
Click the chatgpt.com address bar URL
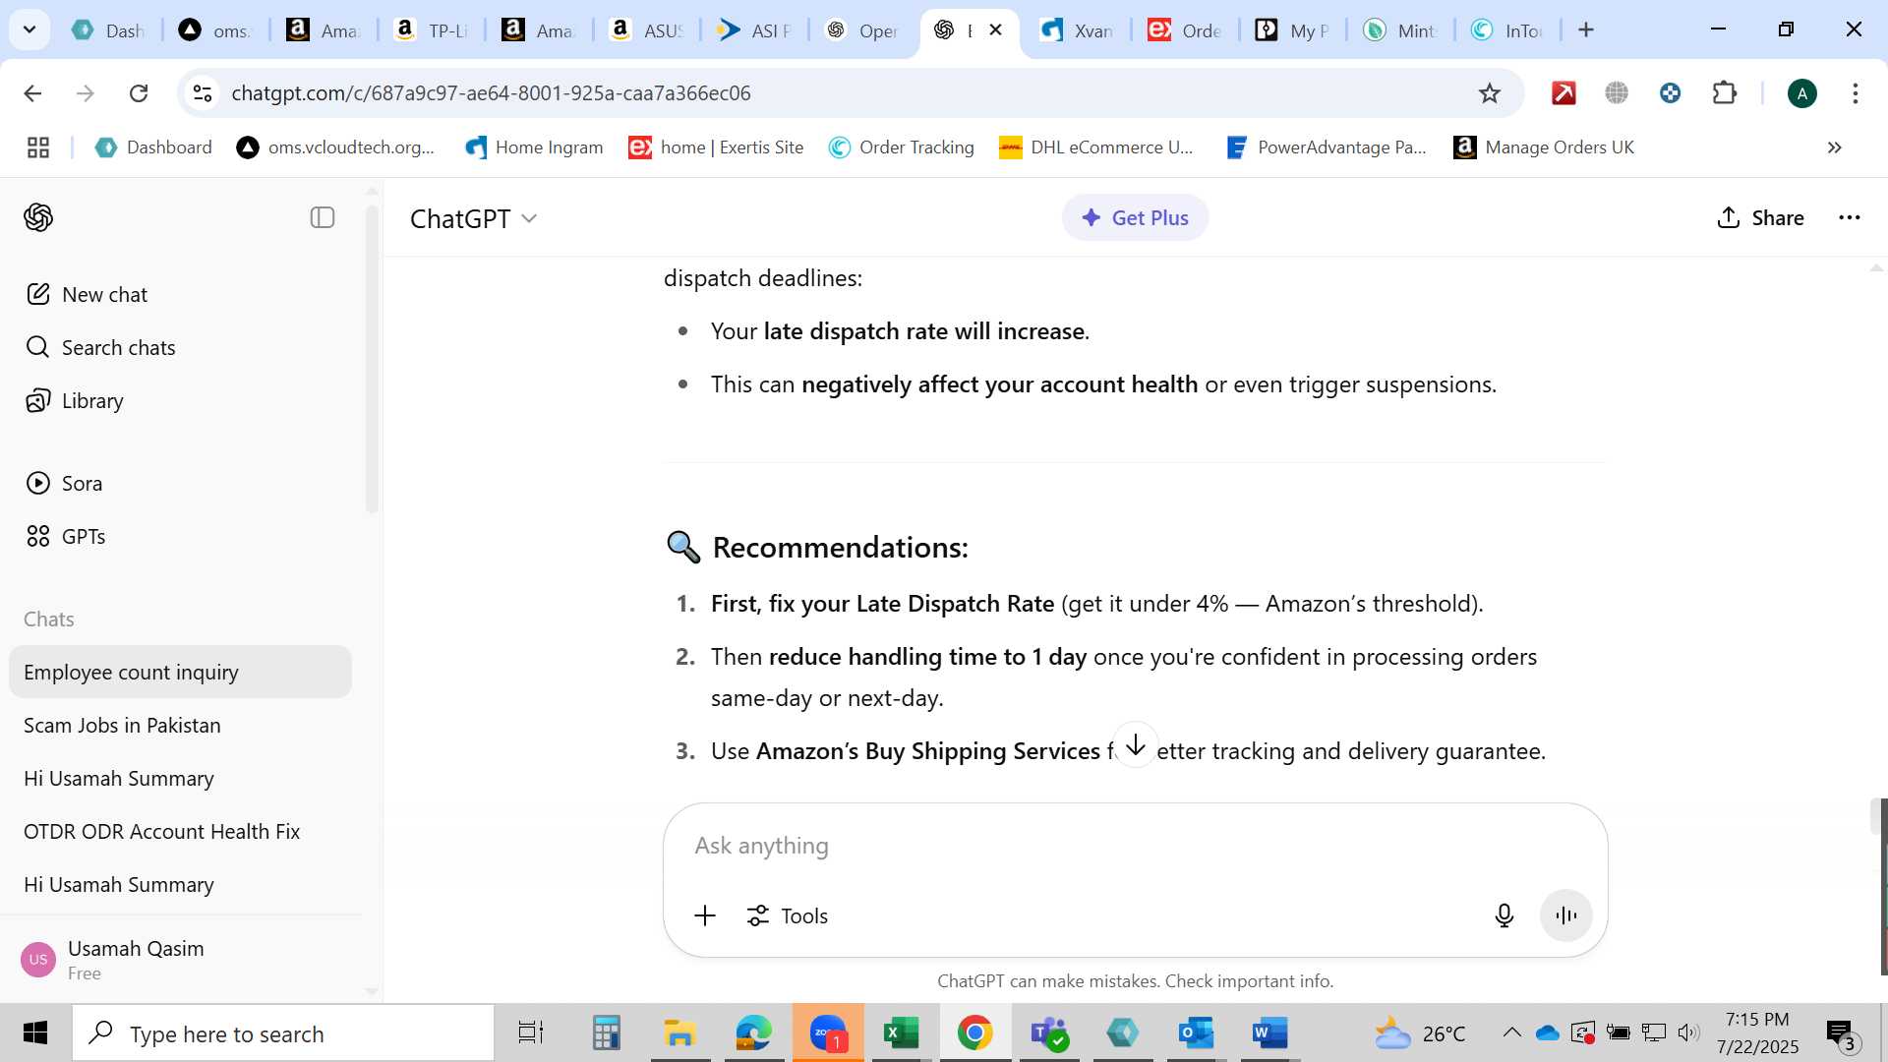tap(491, 93)
